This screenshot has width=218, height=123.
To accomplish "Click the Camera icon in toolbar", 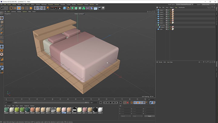I will coord(99,8).
